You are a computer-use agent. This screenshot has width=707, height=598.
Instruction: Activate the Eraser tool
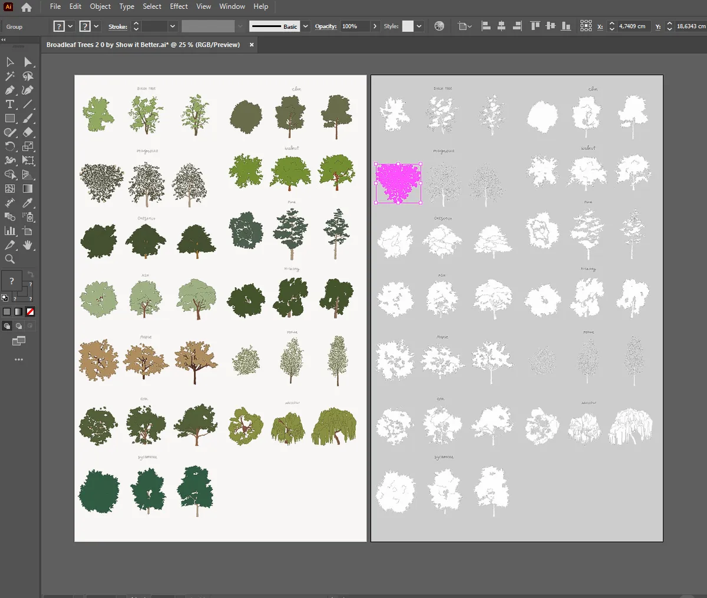coord(28,132)
